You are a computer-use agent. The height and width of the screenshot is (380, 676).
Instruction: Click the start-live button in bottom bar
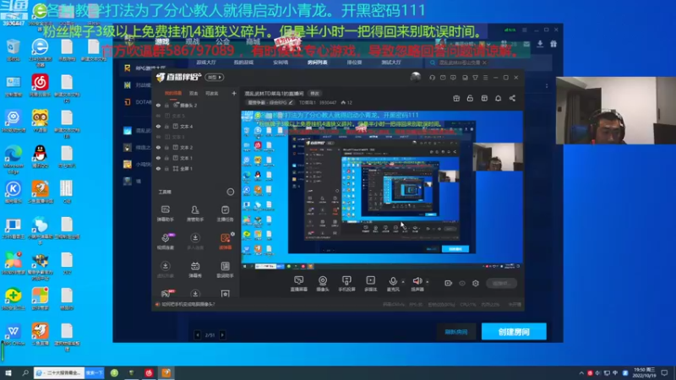pyautogui.click(x=501, y=283)
